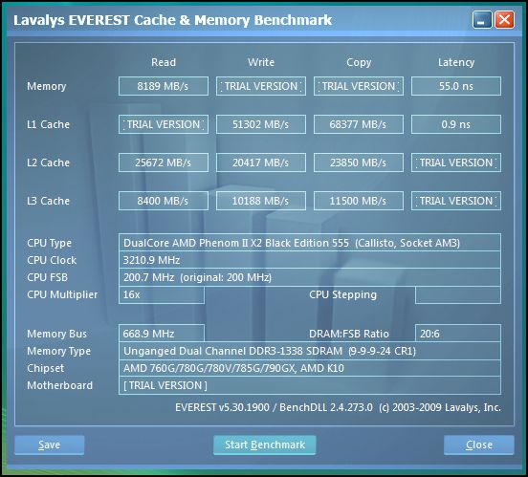Save the benchmark results
Image resolution: width=528 pixels, height=477 pixels.
pos(50,444)
